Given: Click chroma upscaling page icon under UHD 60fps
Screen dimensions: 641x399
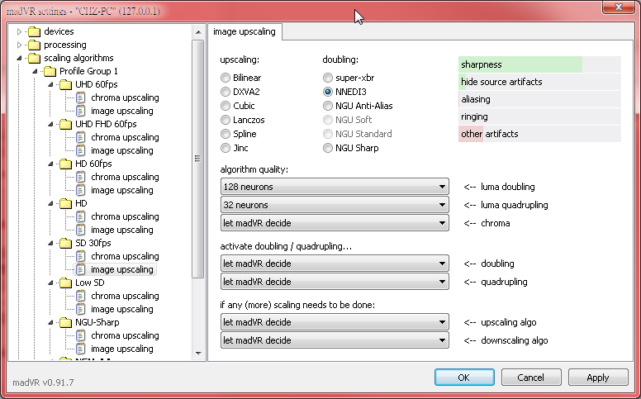Looking at the screenshot, I should [81, 97].
